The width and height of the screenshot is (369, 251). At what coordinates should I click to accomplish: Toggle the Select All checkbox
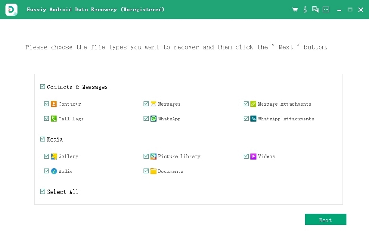[x=42, y=191]
